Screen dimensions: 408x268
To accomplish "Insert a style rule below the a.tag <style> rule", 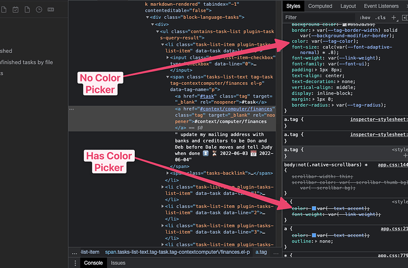I will [x=405, y=156].
